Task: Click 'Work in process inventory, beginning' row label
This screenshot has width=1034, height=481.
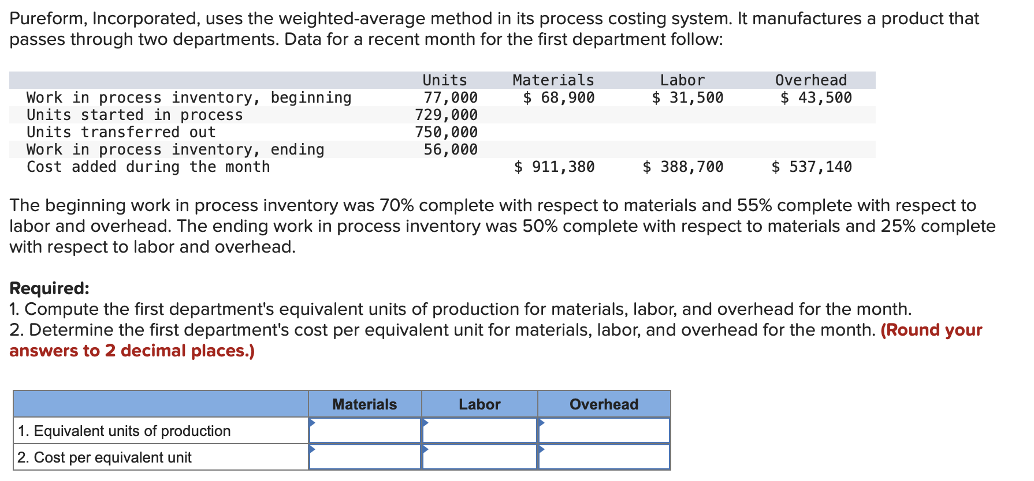Action: pos(189,97)
